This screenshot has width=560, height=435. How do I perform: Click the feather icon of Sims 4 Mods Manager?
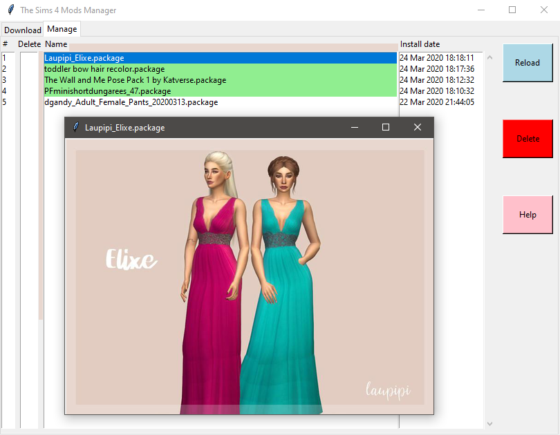pyautogui.click(x=10, y=10)
